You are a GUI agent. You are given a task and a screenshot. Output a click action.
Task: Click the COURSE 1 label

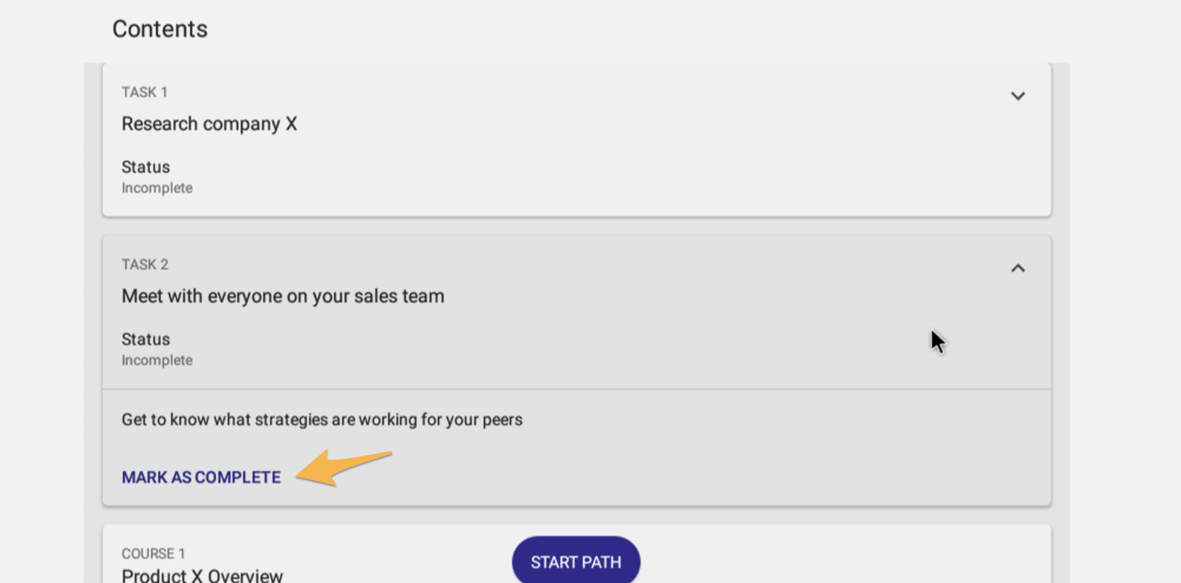[x=153, y=554]
